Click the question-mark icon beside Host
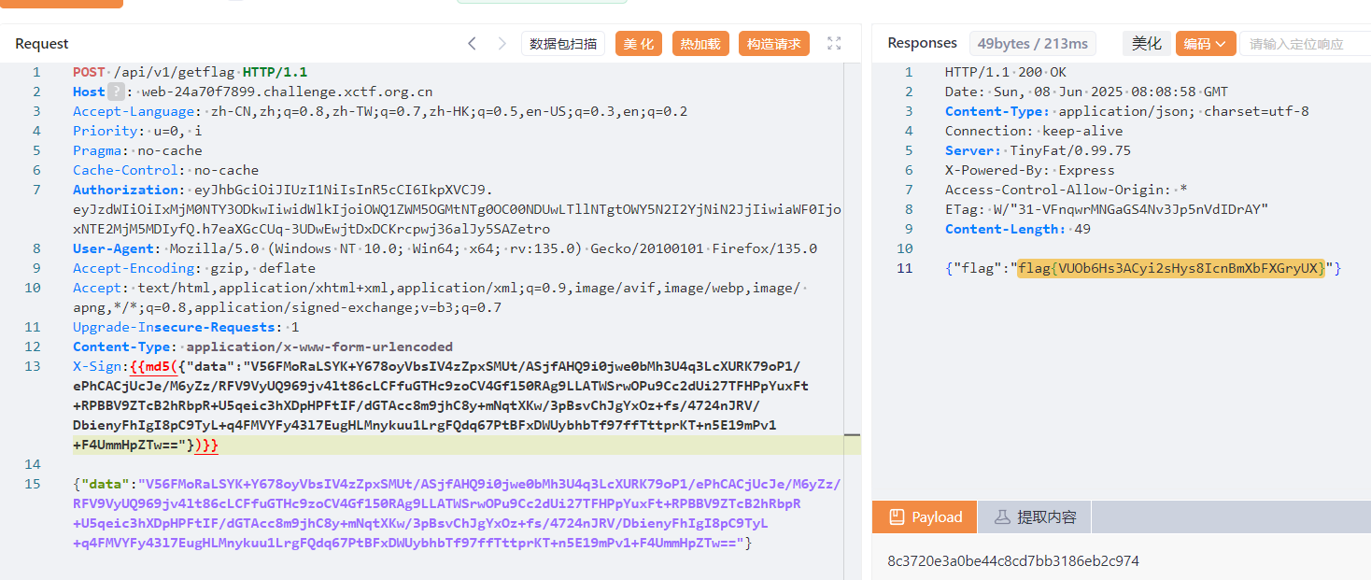The width and height of the screenshot is (1371, 580). tap(116, 92)
